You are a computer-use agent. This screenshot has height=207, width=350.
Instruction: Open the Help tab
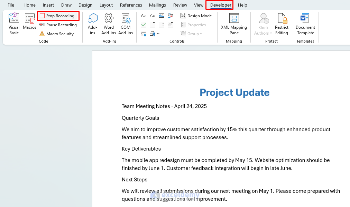pyautogui.click(x=242, y=5)
